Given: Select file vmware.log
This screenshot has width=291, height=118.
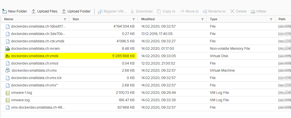Looking at the screenshot, I should pyautogui.click(x=20, y=100).
